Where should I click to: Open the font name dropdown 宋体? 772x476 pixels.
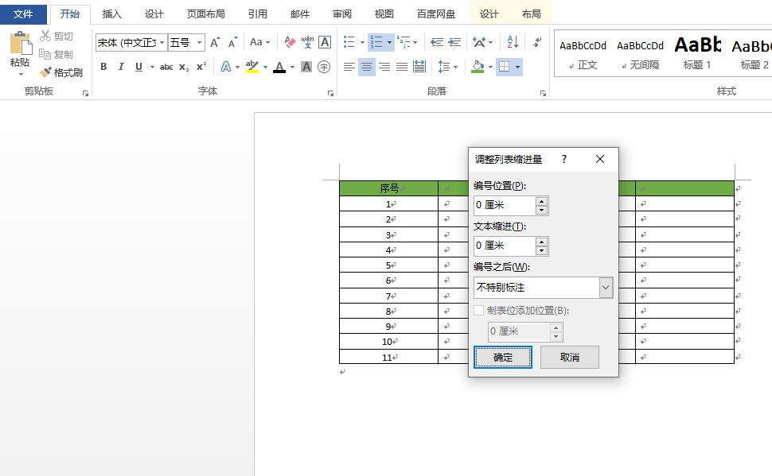(x=131, y=42)
